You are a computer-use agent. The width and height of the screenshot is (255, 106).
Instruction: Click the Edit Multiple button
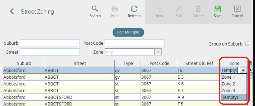tap(128, 32)
